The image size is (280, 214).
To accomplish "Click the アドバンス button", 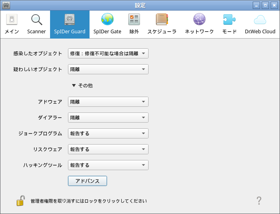I will click(x=87, y=181).
